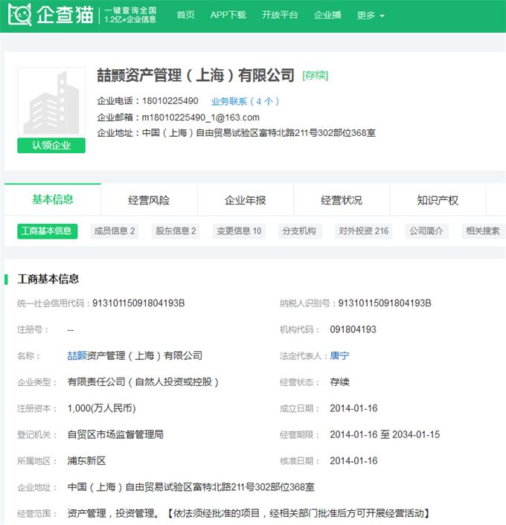
Task: Open 业务联系（4个）link
Action: pyautogui.click(x=245, y=101)
